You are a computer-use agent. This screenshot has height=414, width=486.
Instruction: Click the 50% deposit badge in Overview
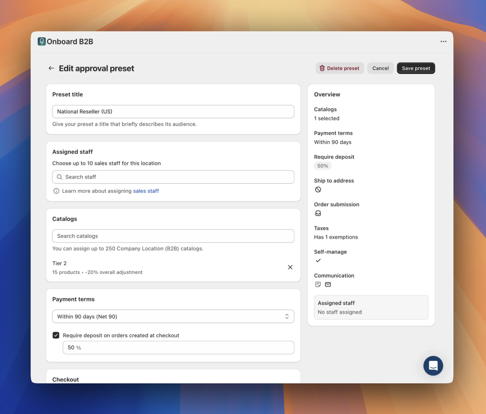click(322, 166)
